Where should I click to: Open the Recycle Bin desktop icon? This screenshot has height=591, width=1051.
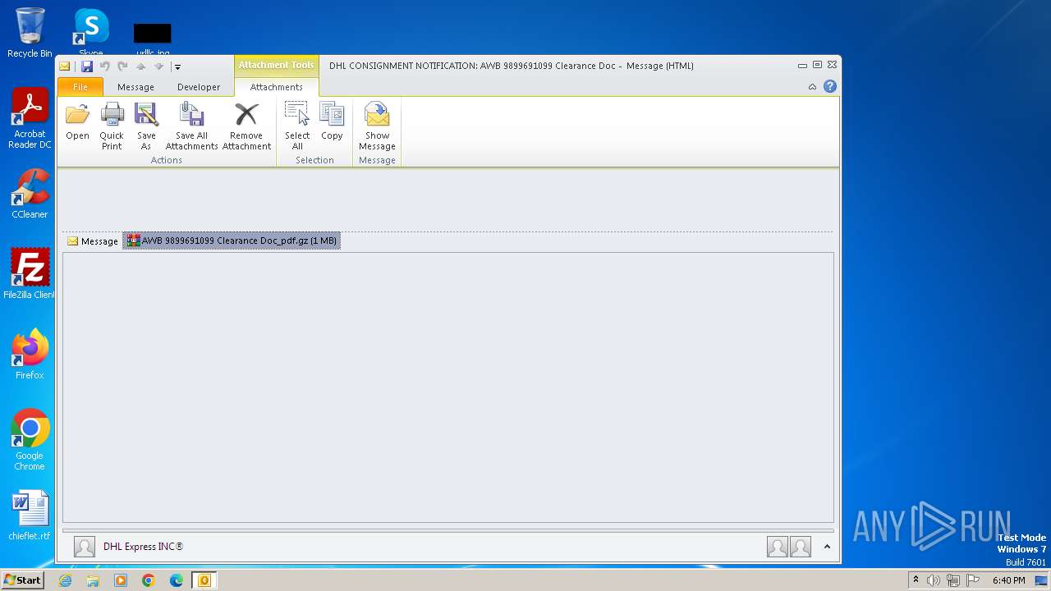tap(30, 33)
